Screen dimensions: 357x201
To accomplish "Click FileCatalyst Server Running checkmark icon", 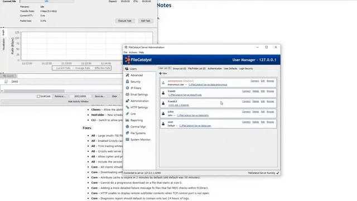I will tap(278, 173).
